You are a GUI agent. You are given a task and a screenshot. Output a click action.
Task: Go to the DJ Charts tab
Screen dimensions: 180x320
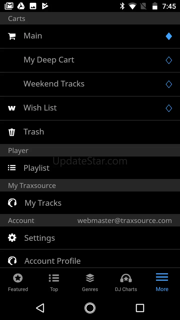tap(126, 282)
